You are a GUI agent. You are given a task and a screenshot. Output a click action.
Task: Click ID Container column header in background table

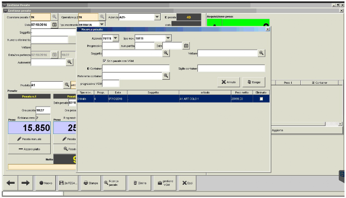[319, 83]
